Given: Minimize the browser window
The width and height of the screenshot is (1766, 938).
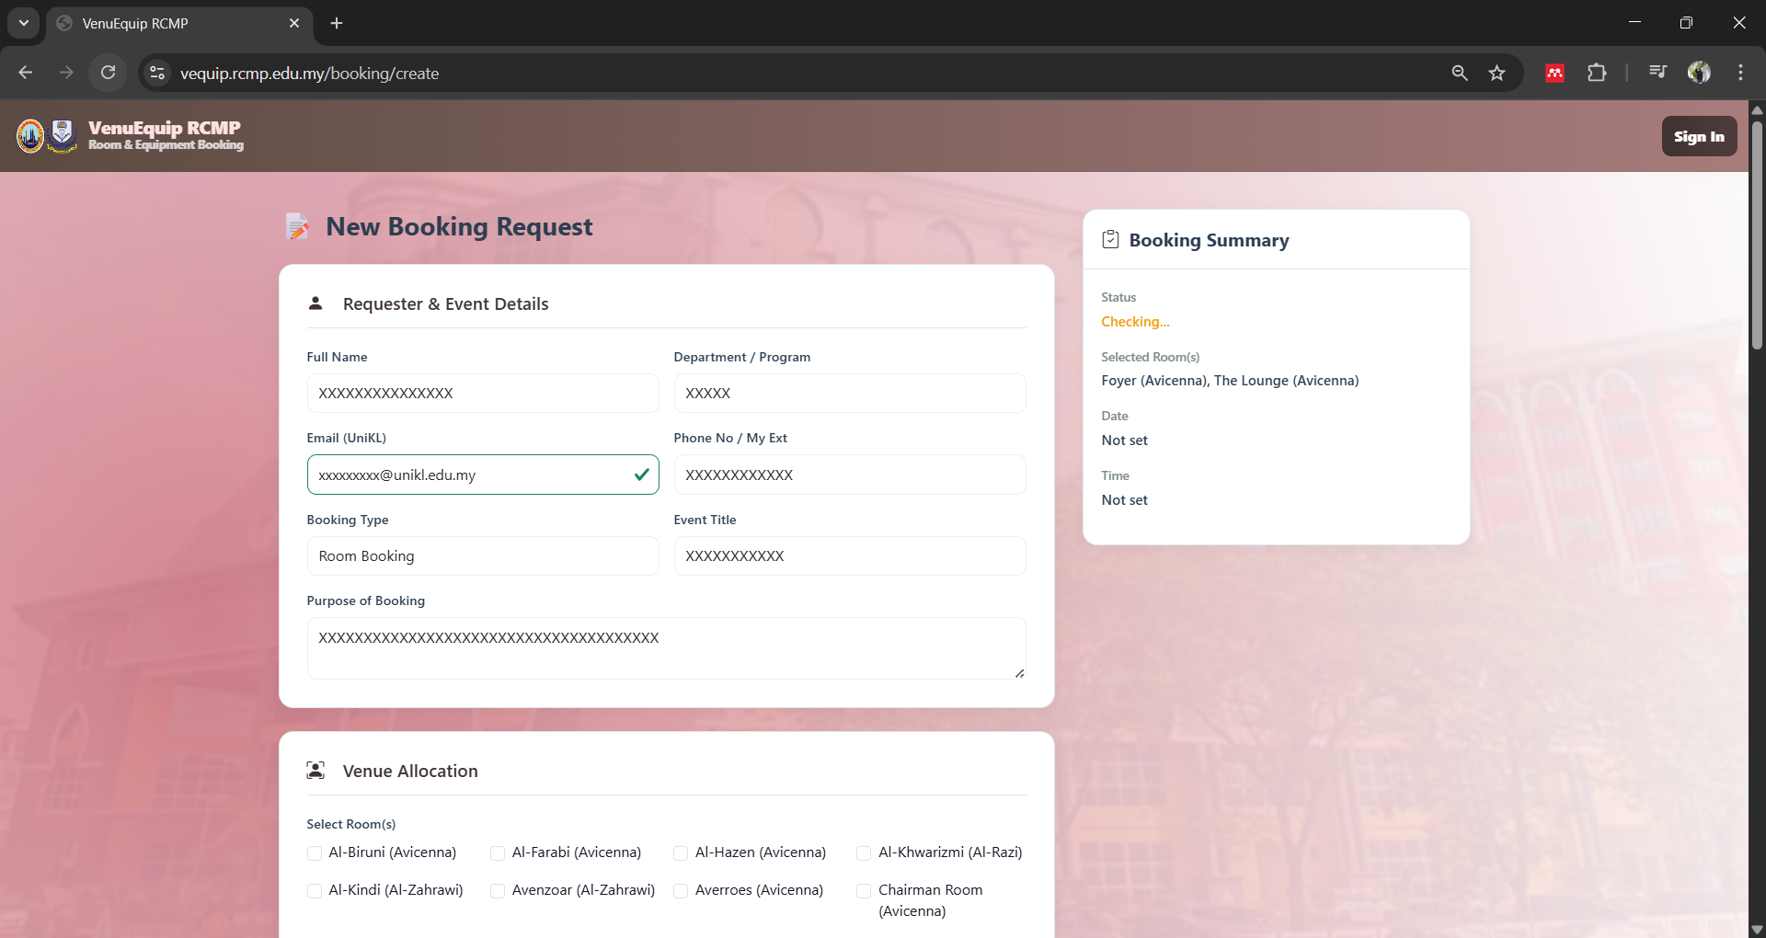Looking at the screenshot, I should [1634, 23].
